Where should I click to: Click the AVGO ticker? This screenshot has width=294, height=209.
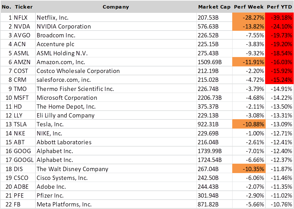click(x=22, y=35)
